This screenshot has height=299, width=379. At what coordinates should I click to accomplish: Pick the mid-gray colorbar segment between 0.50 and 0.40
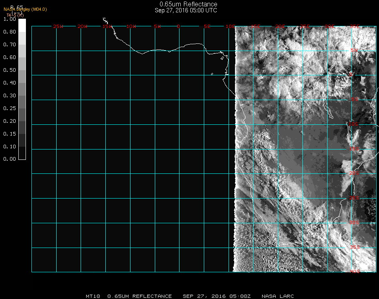point(22,77)
